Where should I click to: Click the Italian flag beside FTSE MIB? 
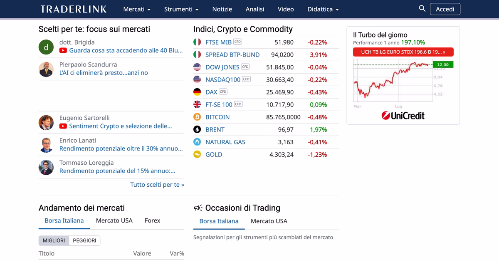click(197, 42)
